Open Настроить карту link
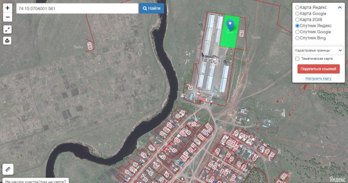Image resolution: width=348 pixels, height=183 pixels. click(x=318, y=79)
